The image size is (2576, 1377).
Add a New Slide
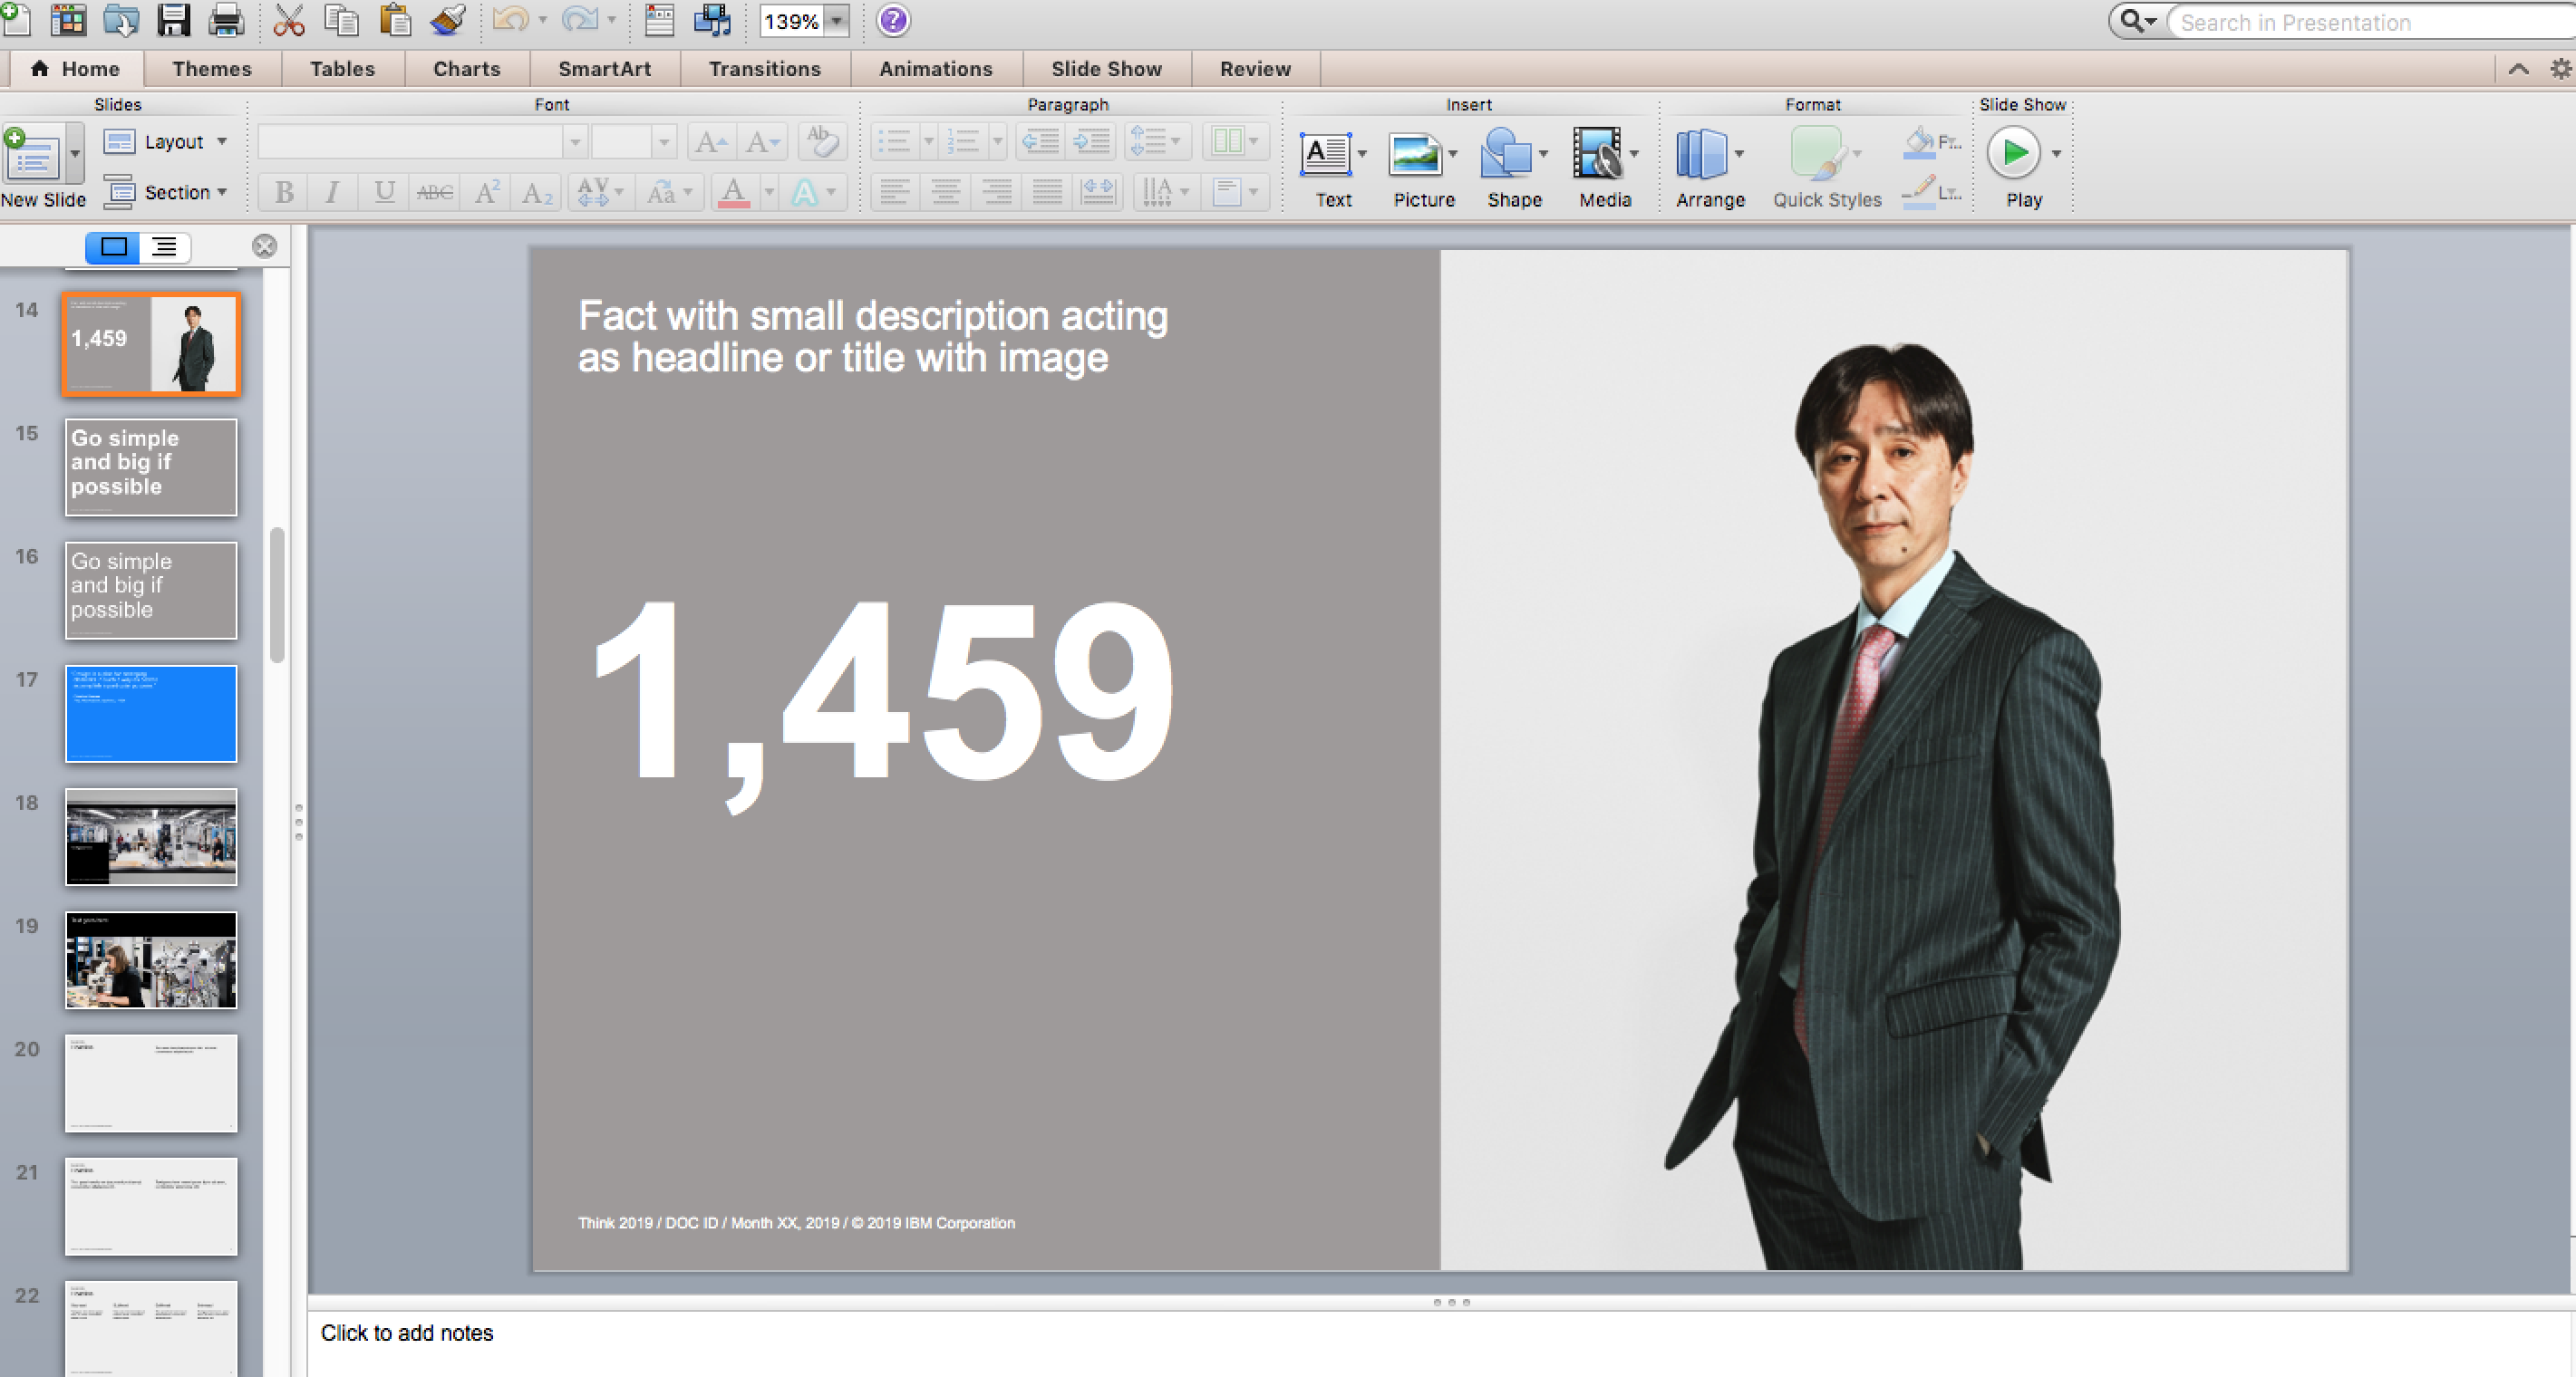pos(34,155)
